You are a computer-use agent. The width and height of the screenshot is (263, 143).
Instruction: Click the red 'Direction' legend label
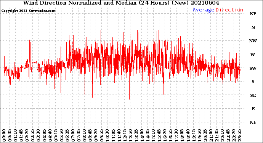[x=229, y=10]
